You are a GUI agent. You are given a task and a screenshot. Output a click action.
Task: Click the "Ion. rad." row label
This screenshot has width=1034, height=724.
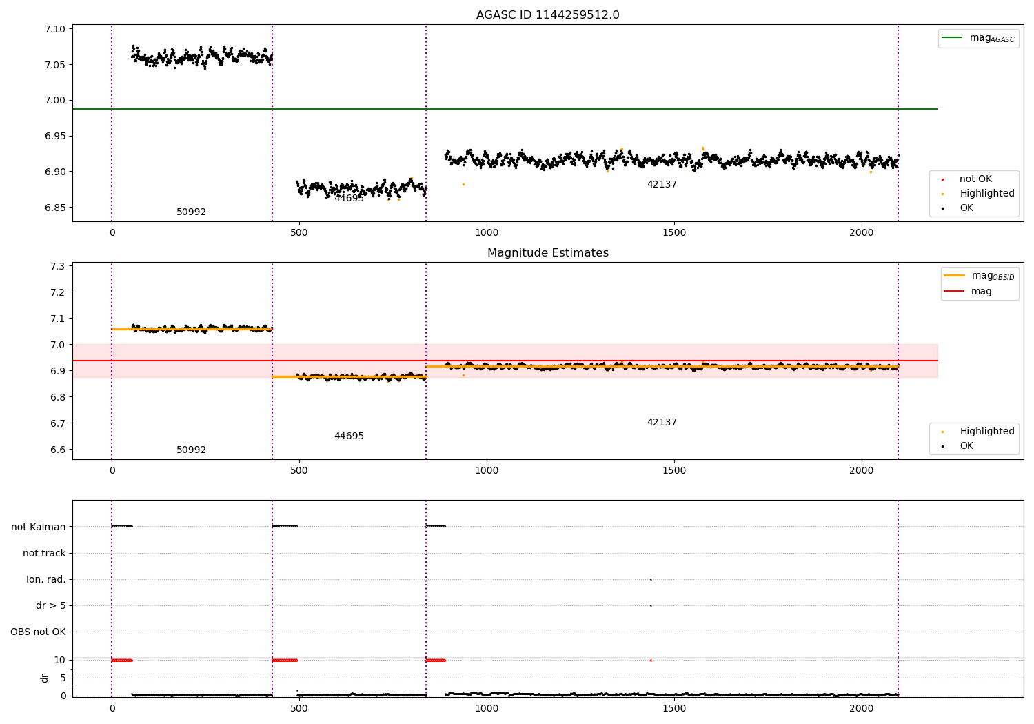pos(46,580)
